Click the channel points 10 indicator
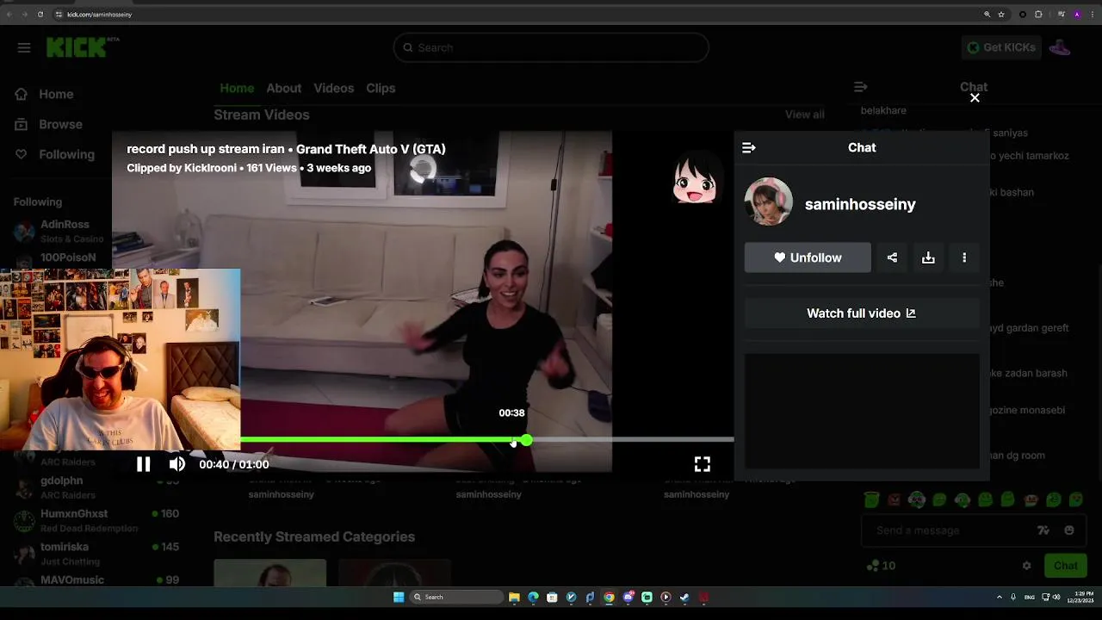Image resolution: width=1102 pixels, height=620 pixels. [882, 566]
